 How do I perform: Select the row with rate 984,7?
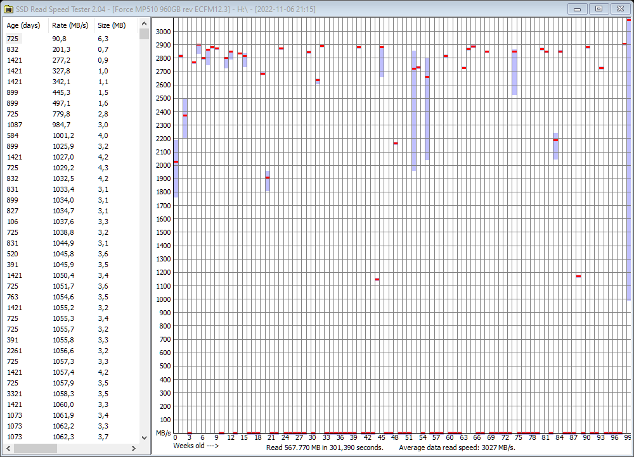coord(71,125)
